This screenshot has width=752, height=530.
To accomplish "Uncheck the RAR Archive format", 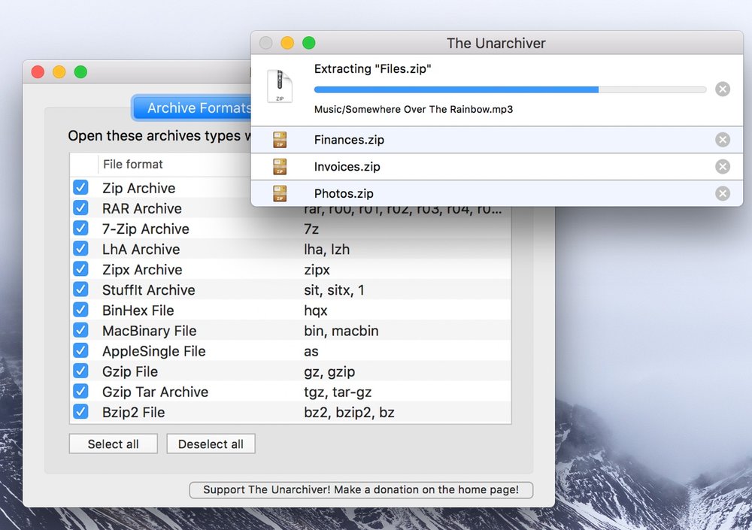I will (x=80, y=208).
